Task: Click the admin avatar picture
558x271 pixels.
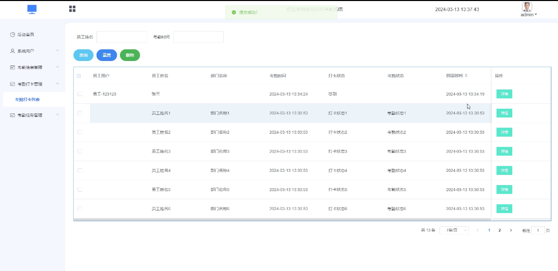Action: click(526, 7)
